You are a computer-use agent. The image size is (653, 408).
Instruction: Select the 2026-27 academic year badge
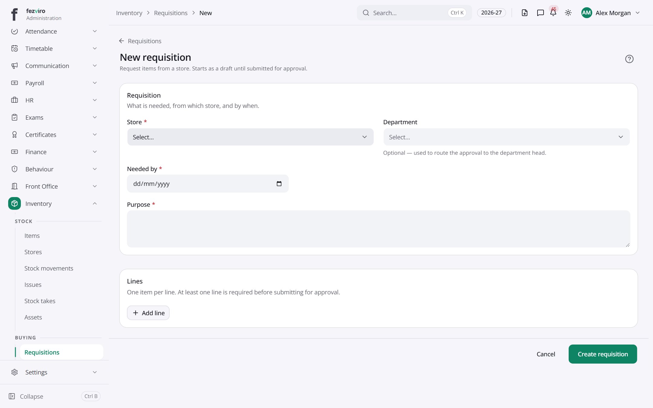(491, 13)
